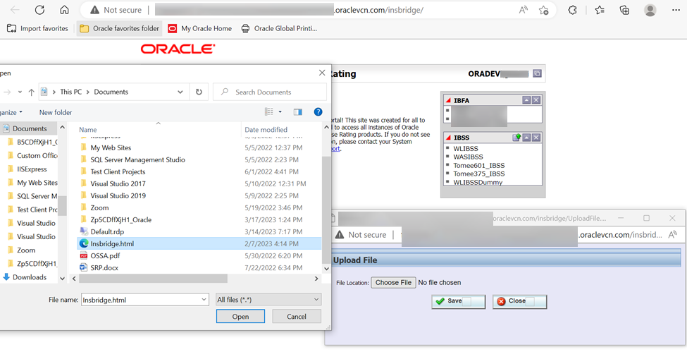Select OSSA.pdf file
687x352 pixels.
[199, 256]
